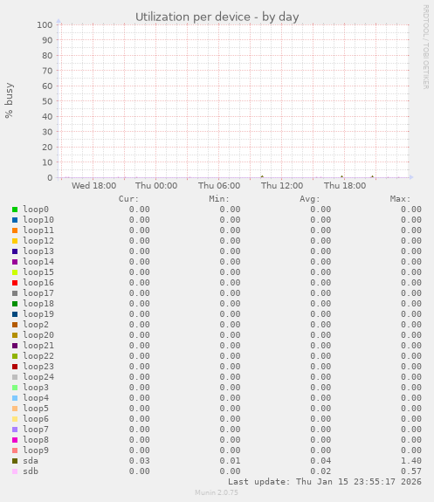
Task: Click the Thu 12:00 time axis label
Action: (282, 186)
